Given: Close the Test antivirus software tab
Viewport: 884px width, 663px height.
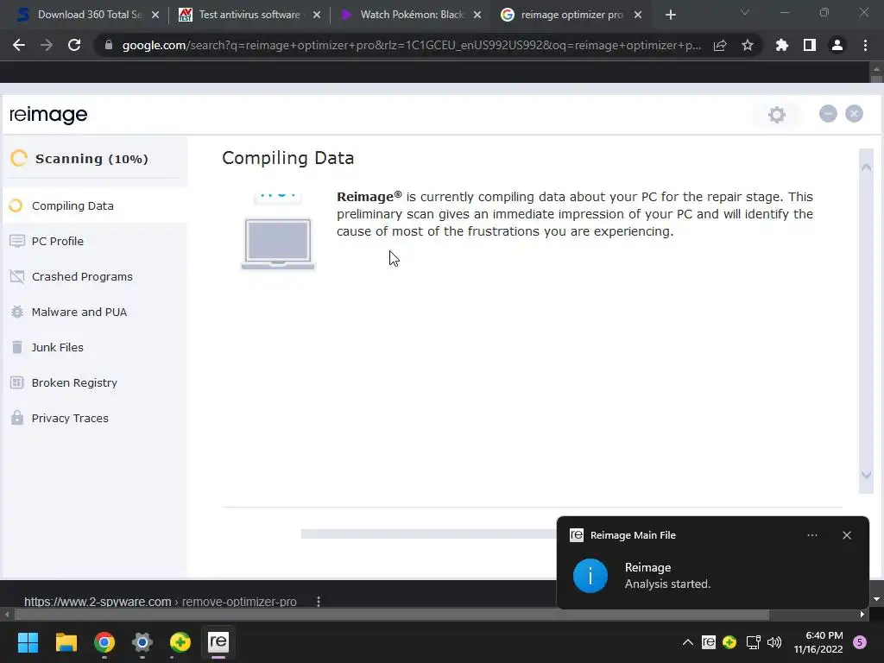Looking at the screenshot, I should coord(317,16).
